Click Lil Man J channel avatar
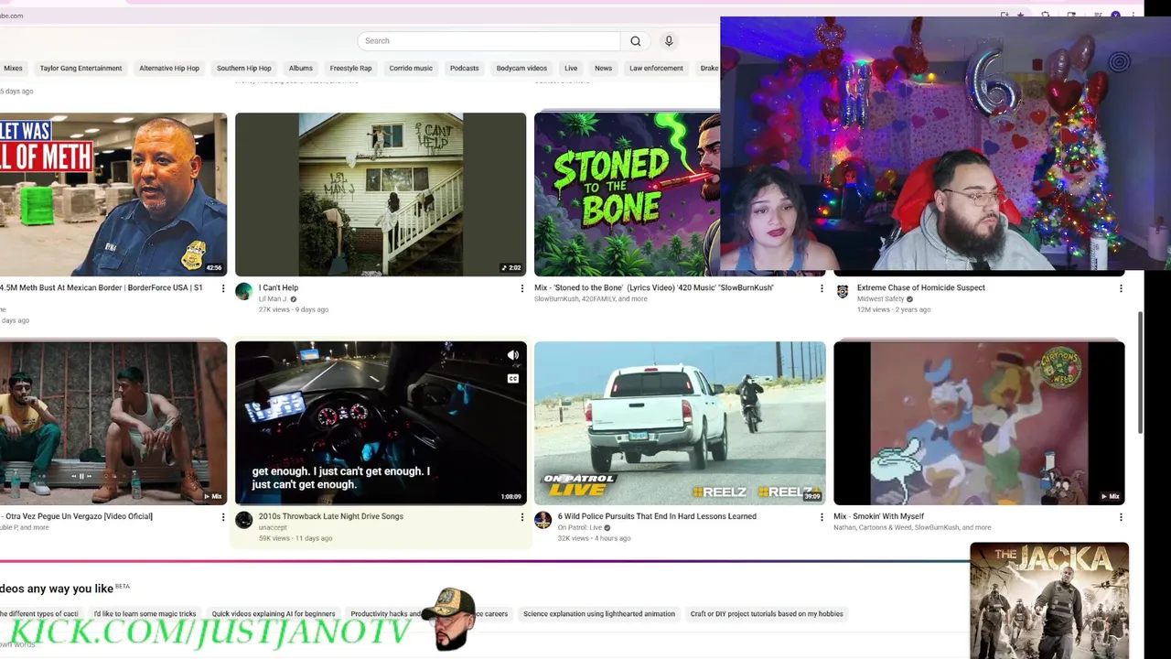This screenshot has height=659, width=1171. pyautogui.click(x=243, y=291)
